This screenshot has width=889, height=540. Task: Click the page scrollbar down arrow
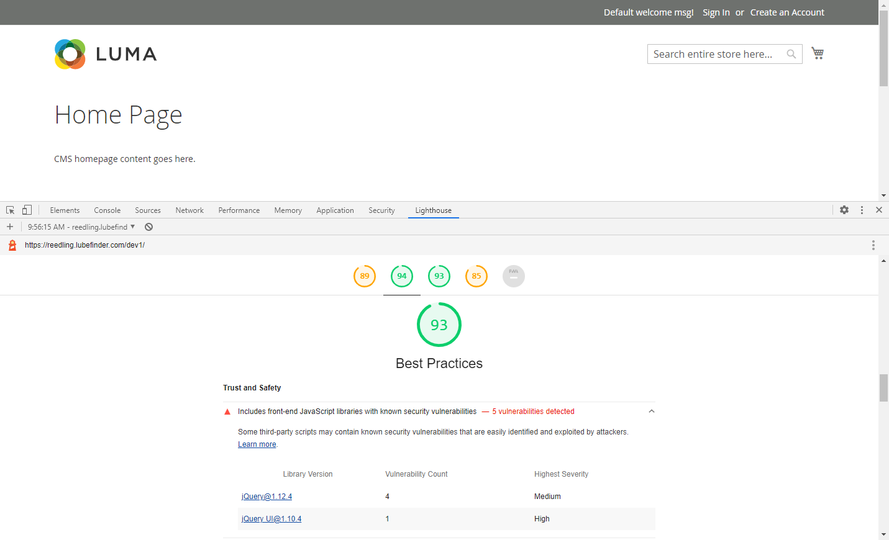click(883, 196)
